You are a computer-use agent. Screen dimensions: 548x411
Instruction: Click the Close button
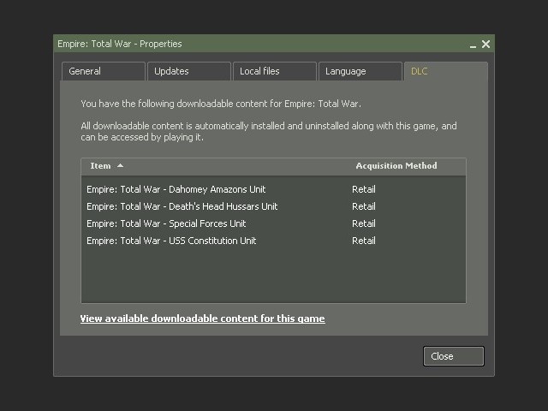pyautogui.click(x=454, y=356)
